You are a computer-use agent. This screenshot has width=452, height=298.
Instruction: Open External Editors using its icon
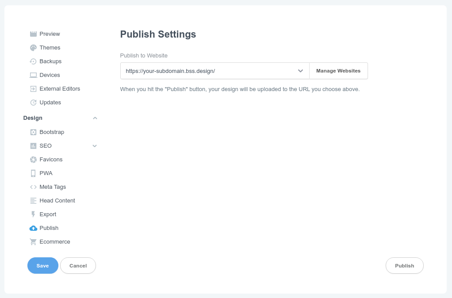point(33,88)
